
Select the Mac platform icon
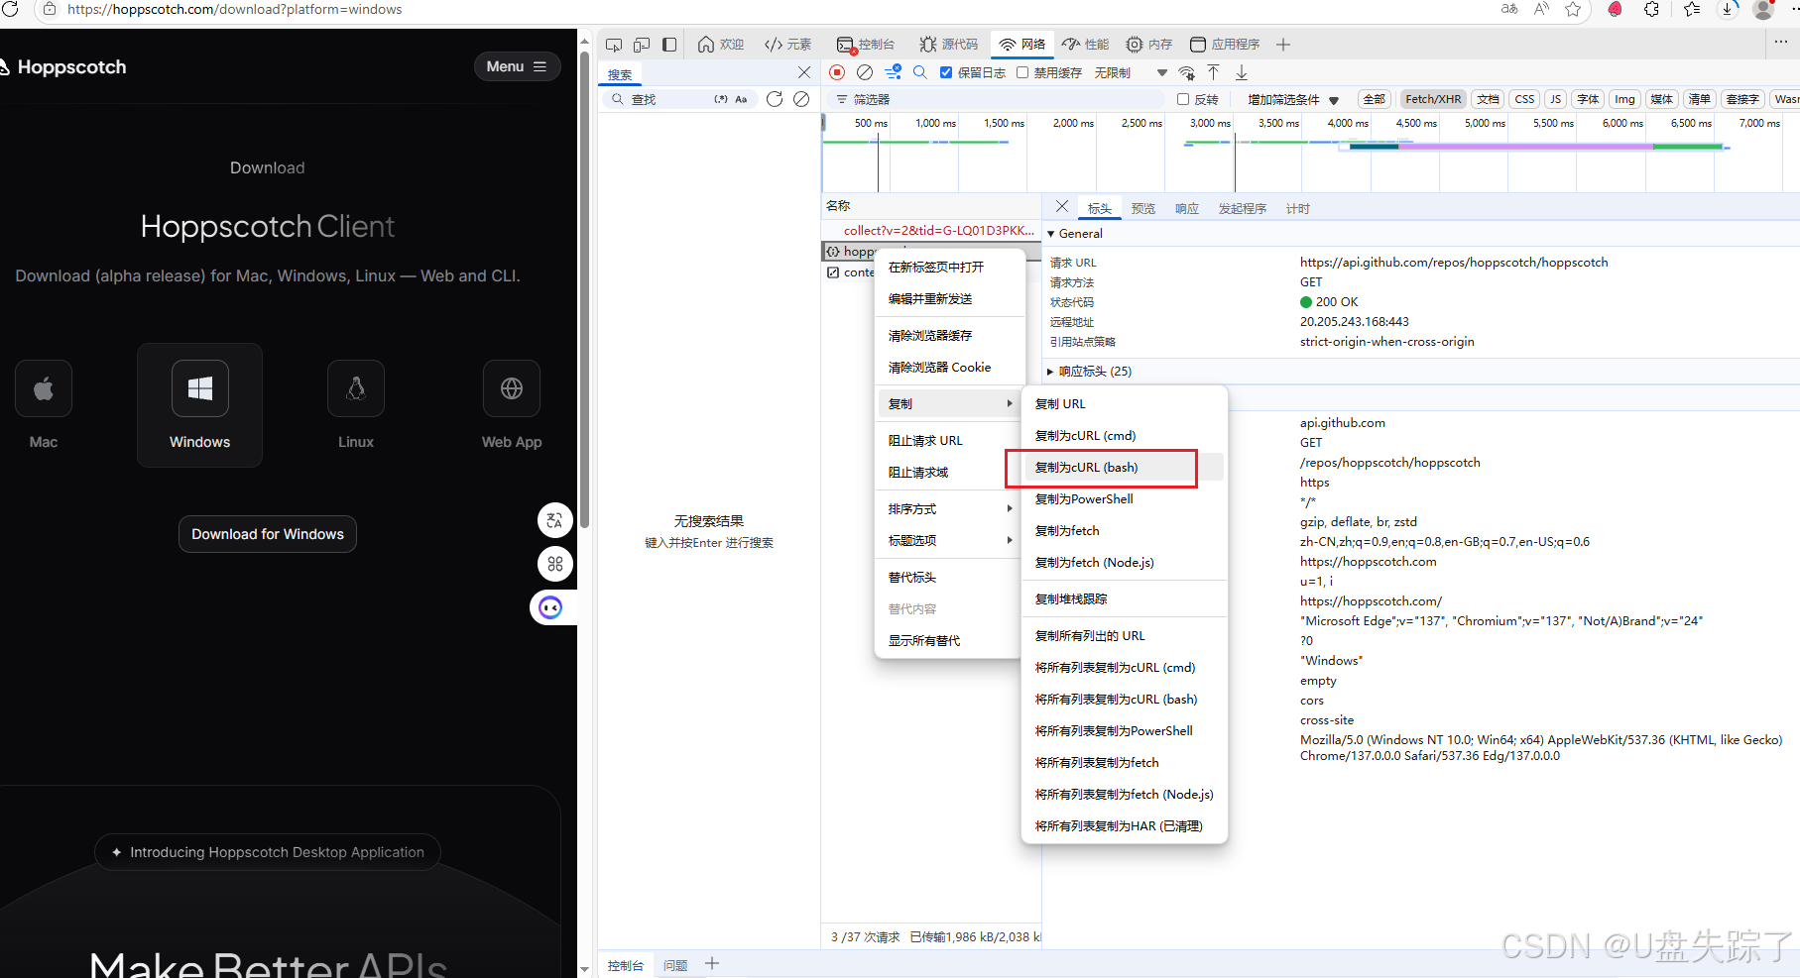(44, 388)
